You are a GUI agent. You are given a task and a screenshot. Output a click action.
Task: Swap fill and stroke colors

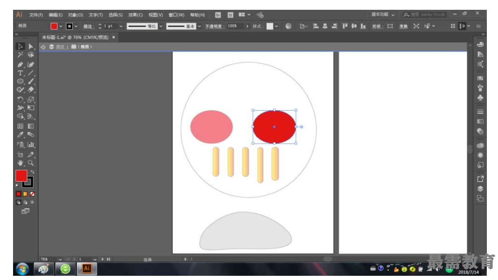(x=32, y=172)
